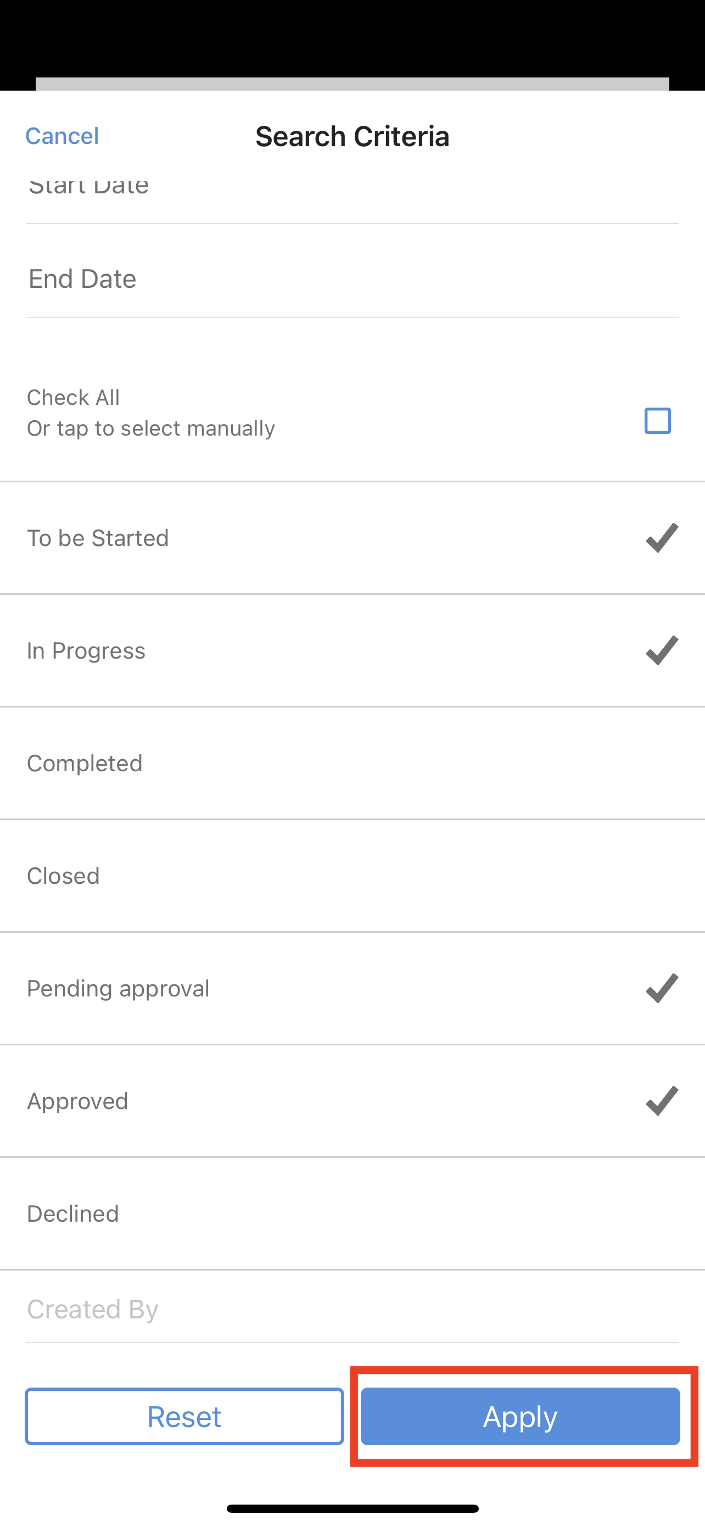Open the Start Date field
The width and height of the screenshot is (705, 1526).
pos(352,190)
